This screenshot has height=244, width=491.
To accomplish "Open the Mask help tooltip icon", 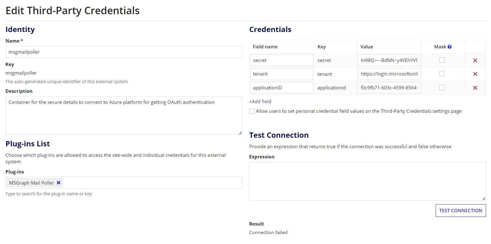I will pyautogui.click(x=450, y=47).
